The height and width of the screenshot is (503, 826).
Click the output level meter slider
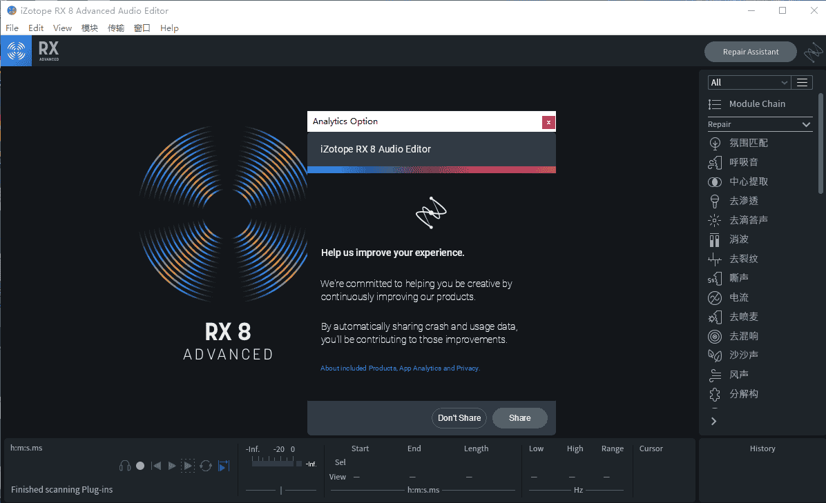pos(280,490)
